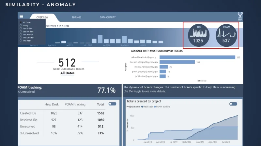Click the 123 resolved POAM cell
Image resolution: width=261 pixels, height=146 pixels.
(80, 120)
